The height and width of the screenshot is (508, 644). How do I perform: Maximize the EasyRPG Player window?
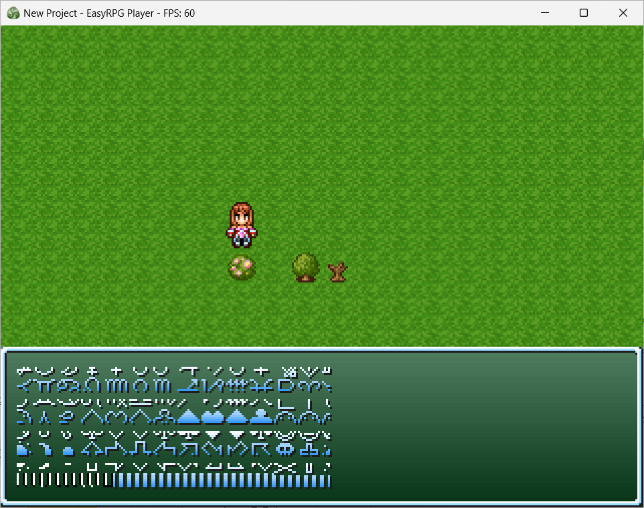pyautogui.click(x=584, y=13)
